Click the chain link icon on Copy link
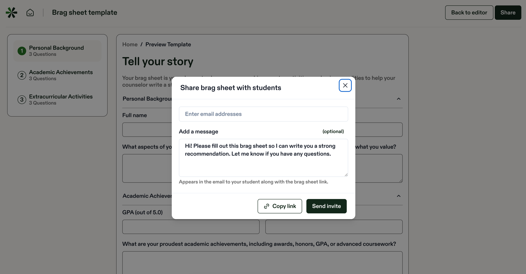Screen dimensions: 526x274 266,206
